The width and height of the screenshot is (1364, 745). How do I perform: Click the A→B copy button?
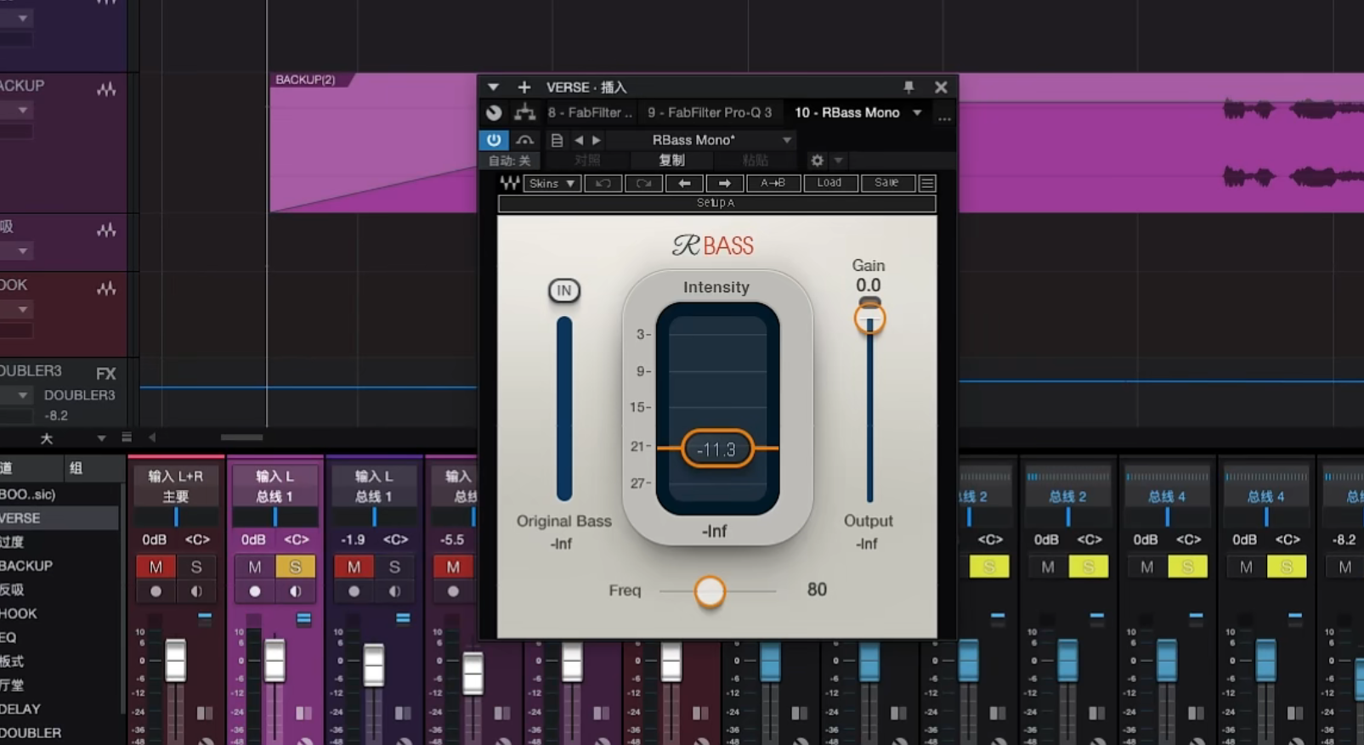point(773,183)
